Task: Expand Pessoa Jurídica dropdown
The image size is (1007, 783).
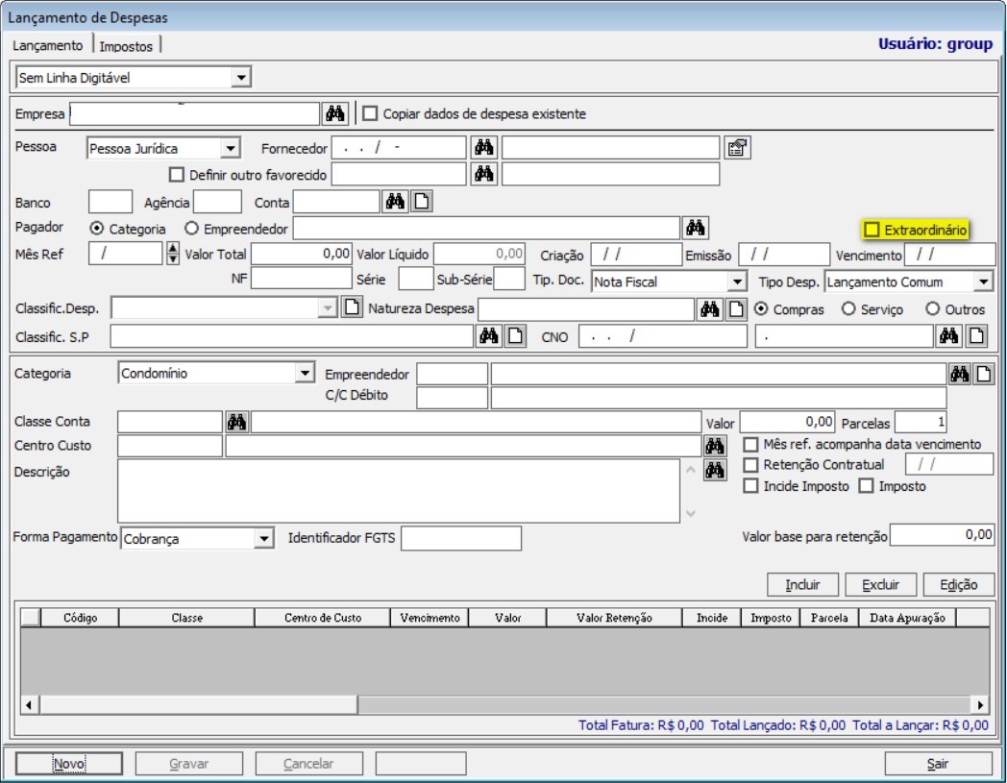Action: pos(230,148)
